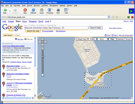Click the Show search options link
135x104 pixels.
(115, 28)
